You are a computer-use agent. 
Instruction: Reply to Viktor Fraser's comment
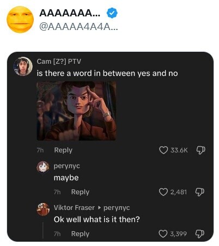pos(80,234)
